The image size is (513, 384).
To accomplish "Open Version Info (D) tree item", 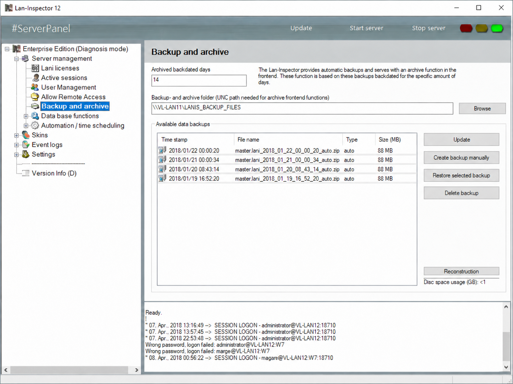I will tap(54, 173).
